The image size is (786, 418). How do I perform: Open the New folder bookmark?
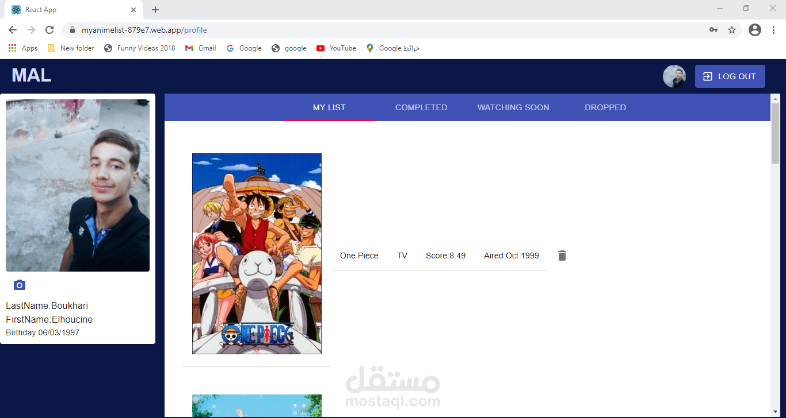coord(71,48)
